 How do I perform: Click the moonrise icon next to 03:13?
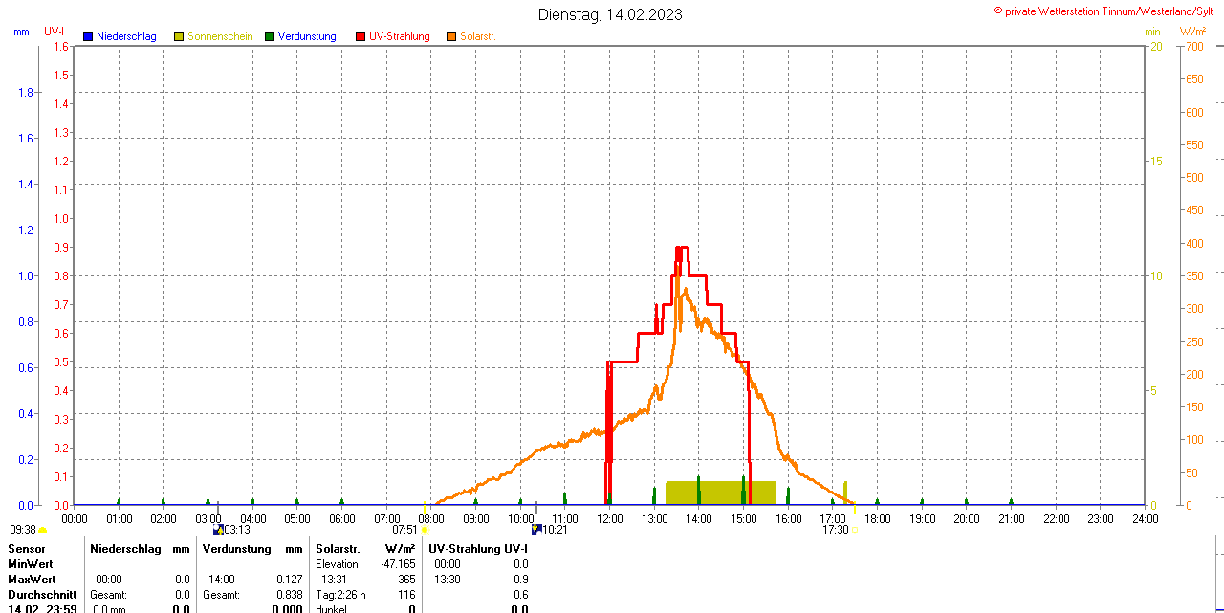218,529
